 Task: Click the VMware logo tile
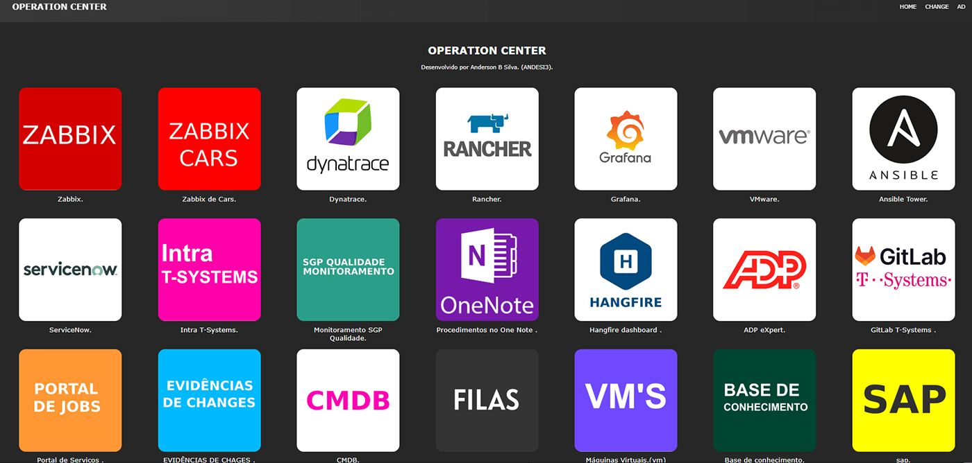point(764,139)
